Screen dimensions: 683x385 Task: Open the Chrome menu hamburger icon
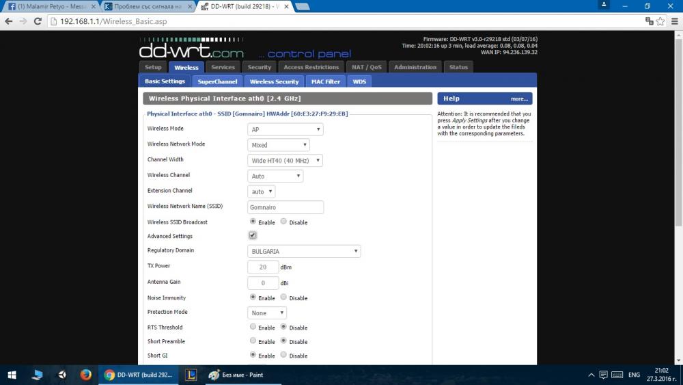[674, 21]
